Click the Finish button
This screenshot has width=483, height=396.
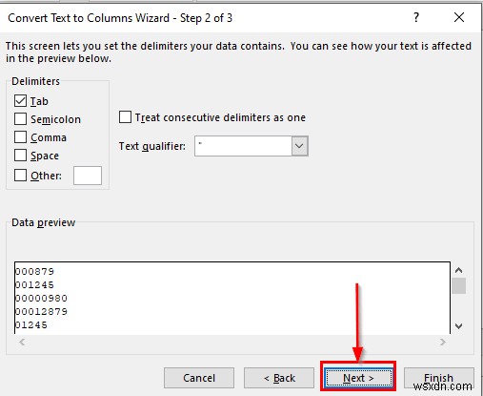pos(438,378)
